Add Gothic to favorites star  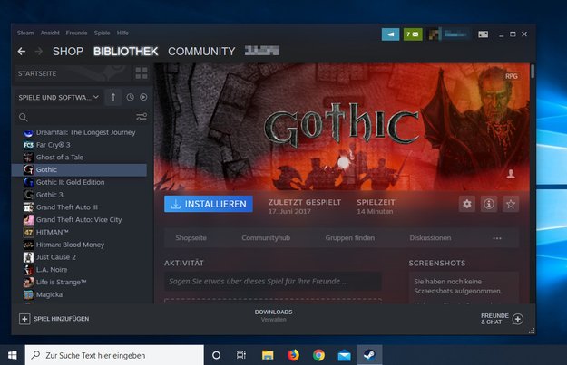[x=511, y=204]
